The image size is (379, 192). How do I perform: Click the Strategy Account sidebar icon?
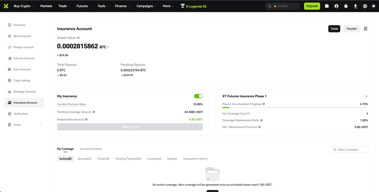[x=9, y=92]
